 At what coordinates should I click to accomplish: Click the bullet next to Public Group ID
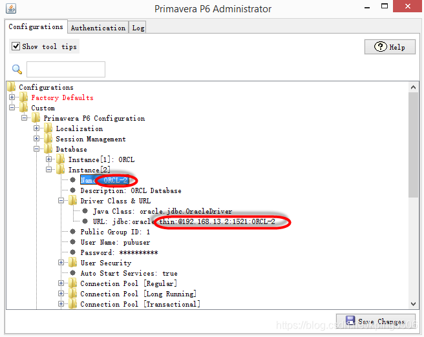click(73, 231)
